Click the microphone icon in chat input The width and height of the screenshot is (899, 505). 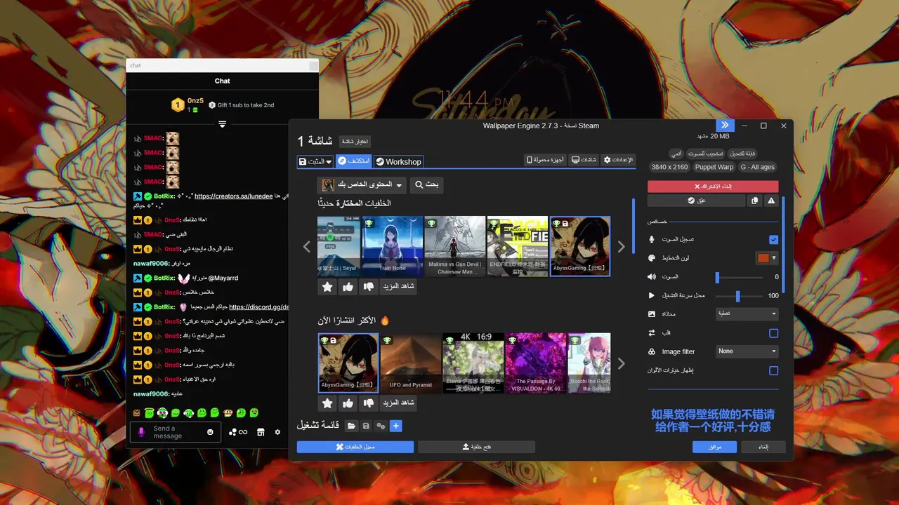(x=140, y=432)
